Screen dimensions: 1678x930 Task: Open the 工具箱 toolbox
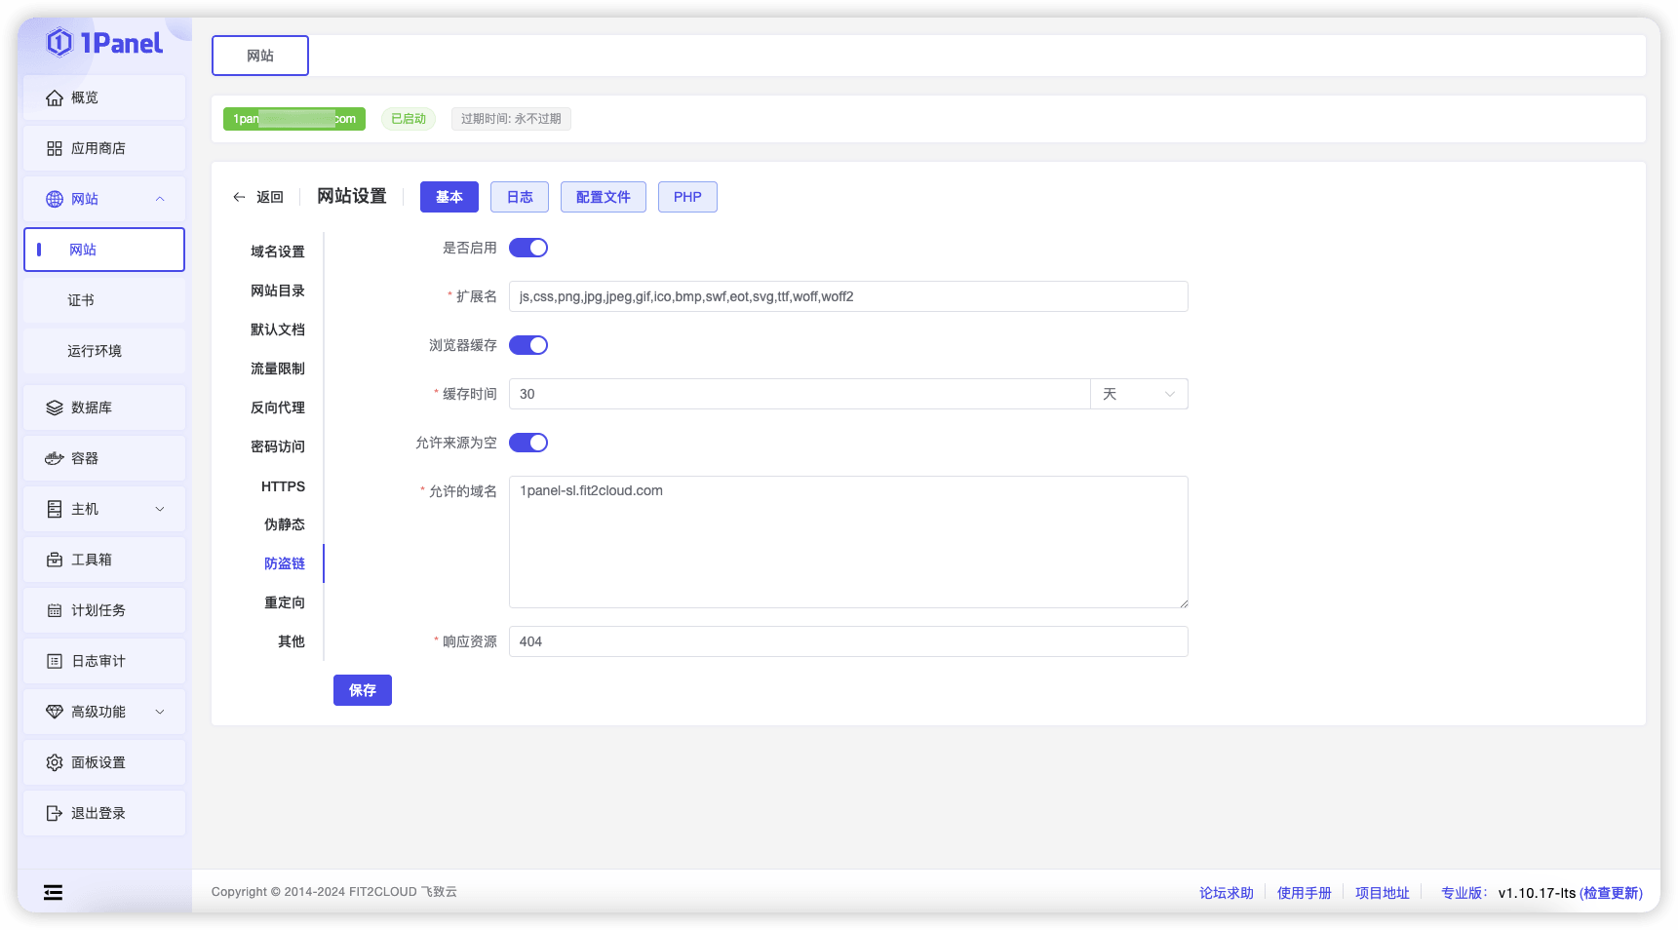[x=92, y=560]
